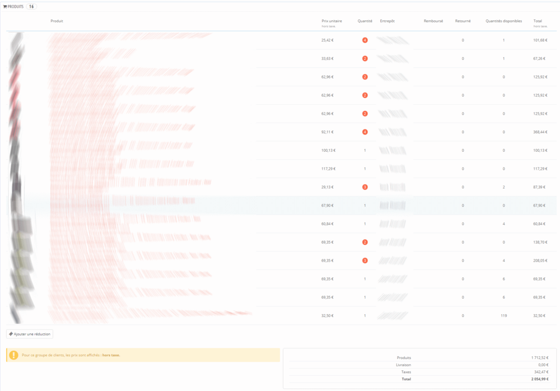Click row total 67,26 €
The height and width of the screenshot is (391, 560).
point(539,58)
